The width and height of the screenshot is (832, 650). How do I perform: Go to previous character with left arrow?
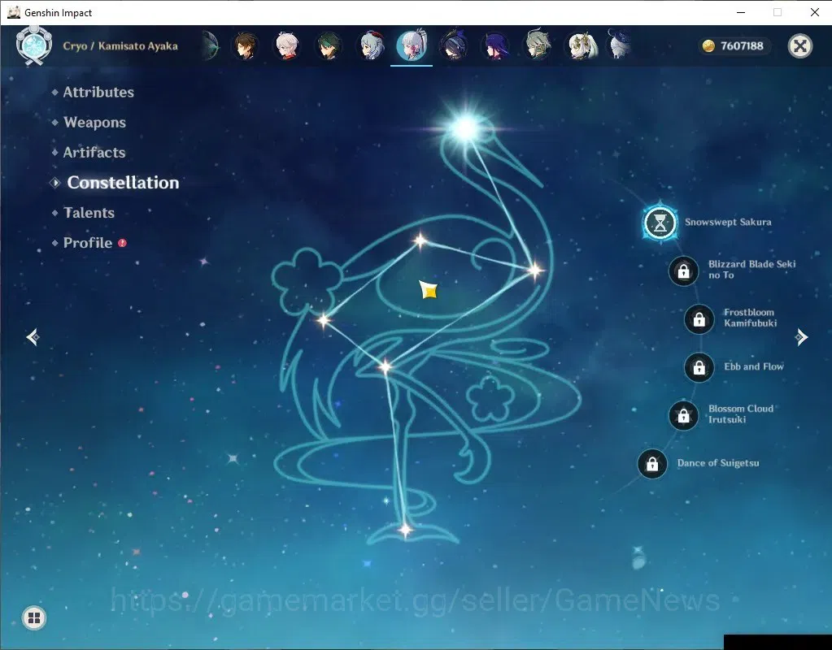(x=33, y=337)
